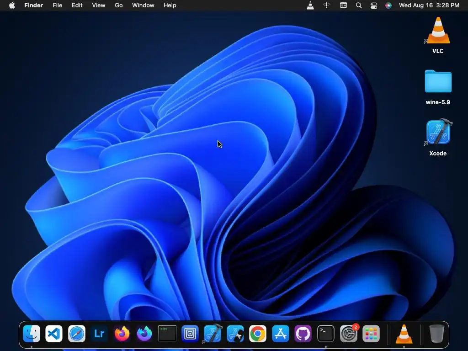Launch Lightroom (Lr) from the Dock

coord(99,333)
